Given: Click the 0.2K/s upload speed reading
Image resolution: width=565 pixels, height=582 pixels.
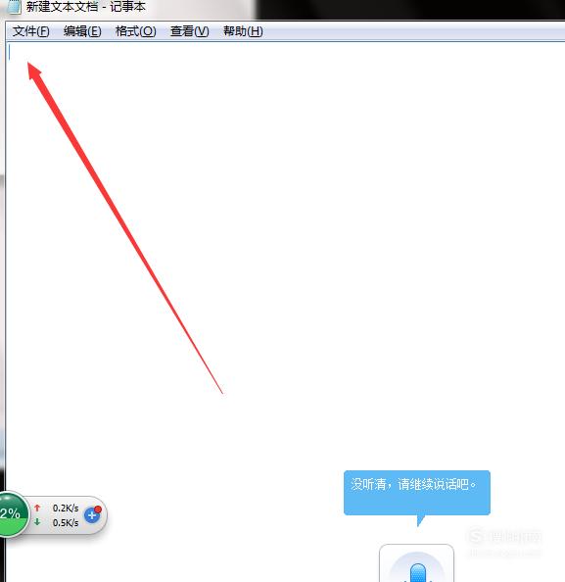Looking at the screenshot, I should pyautogui.click(x=66, y=508).
